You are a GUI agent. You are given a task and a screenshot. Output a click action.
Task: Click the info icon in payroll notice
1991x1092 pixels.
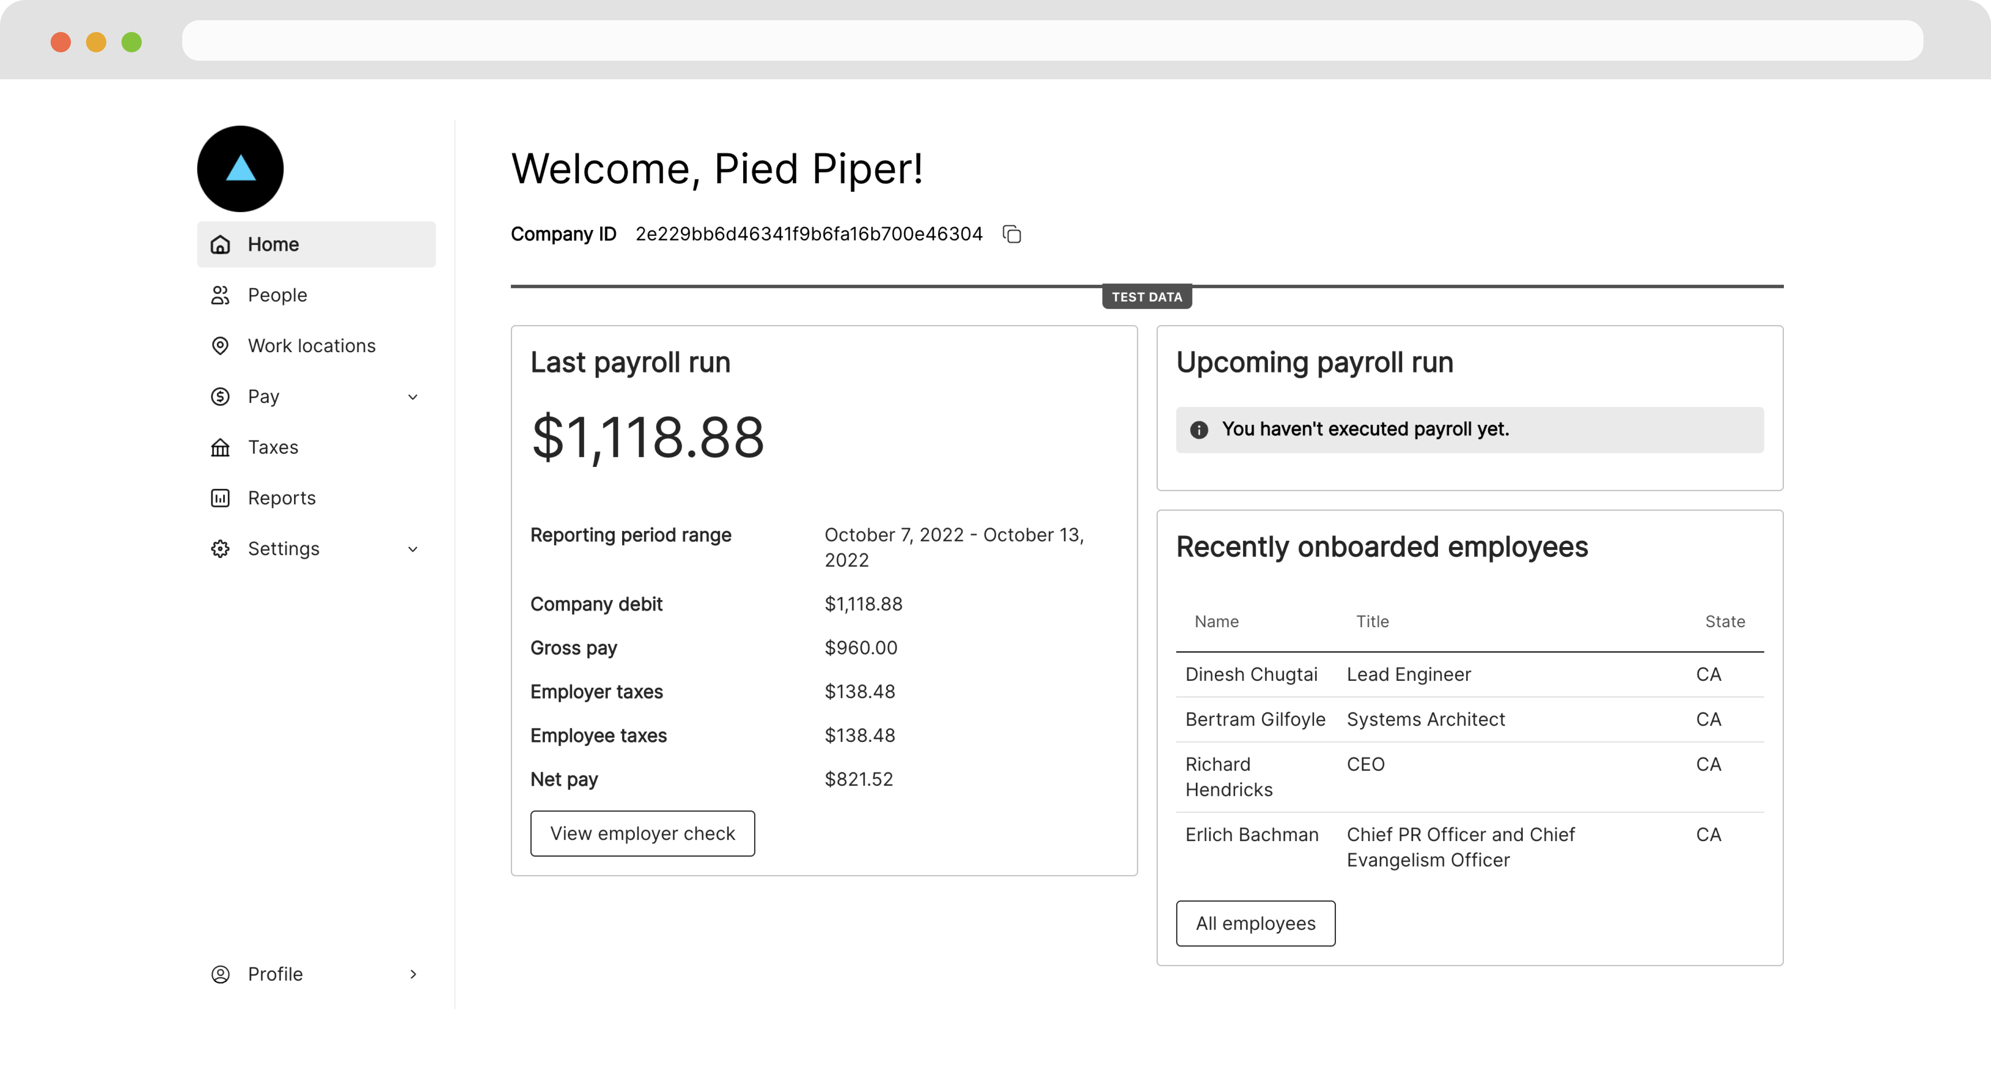[1199, 430]
